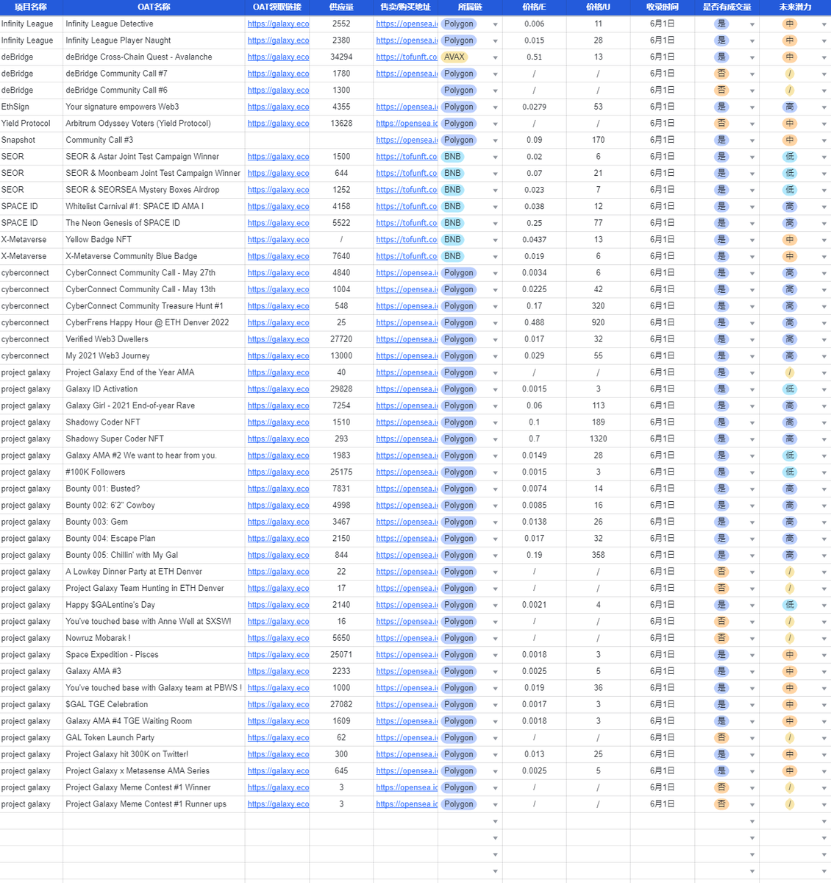
Task: Select cell Bounty 002: 6'2" Cowboy
Action: [154, 505]
